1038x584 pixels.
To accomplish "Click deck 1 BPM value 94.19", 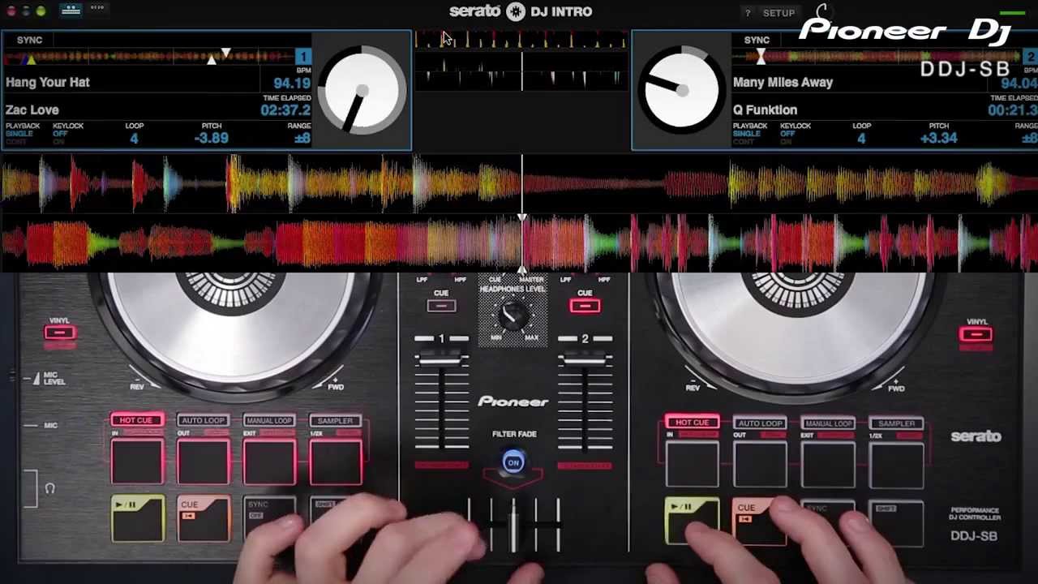I will pyautogui.click(x=291, y=83).
